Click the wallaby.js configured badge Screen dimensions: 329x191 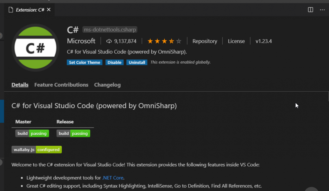pyautogui.click(x=37, y=150)
